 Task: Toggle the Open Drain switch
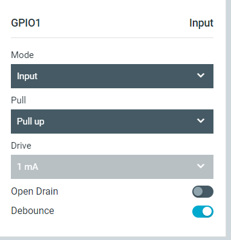tap(203, 192)
